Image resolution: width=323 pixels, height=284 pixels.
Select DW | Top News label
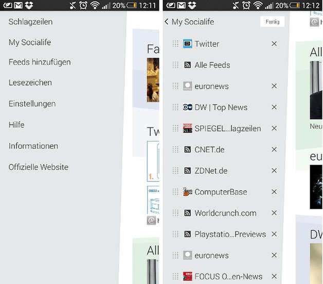click(221, 107)
